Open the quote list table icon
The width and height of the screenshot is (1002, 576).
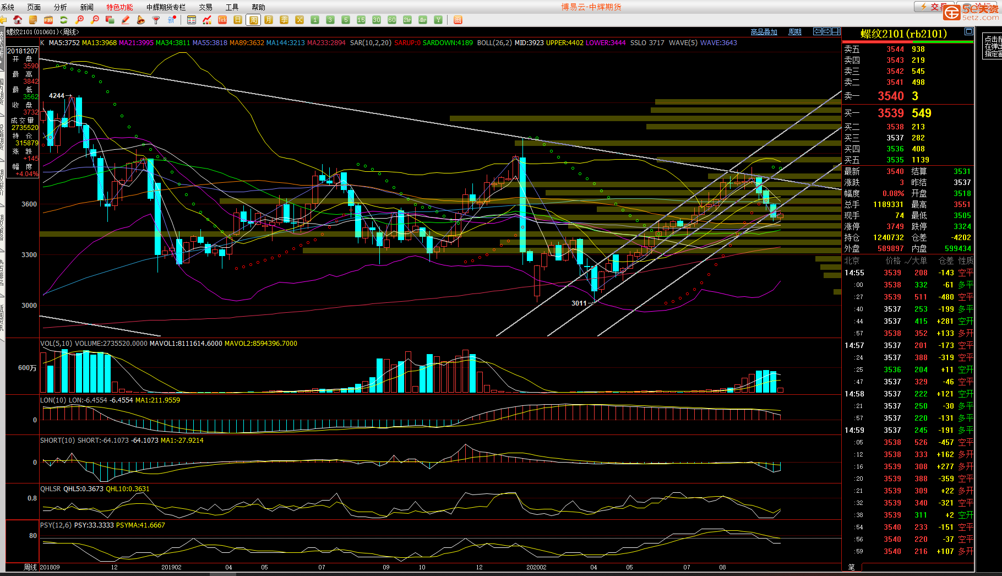[192, 20]
